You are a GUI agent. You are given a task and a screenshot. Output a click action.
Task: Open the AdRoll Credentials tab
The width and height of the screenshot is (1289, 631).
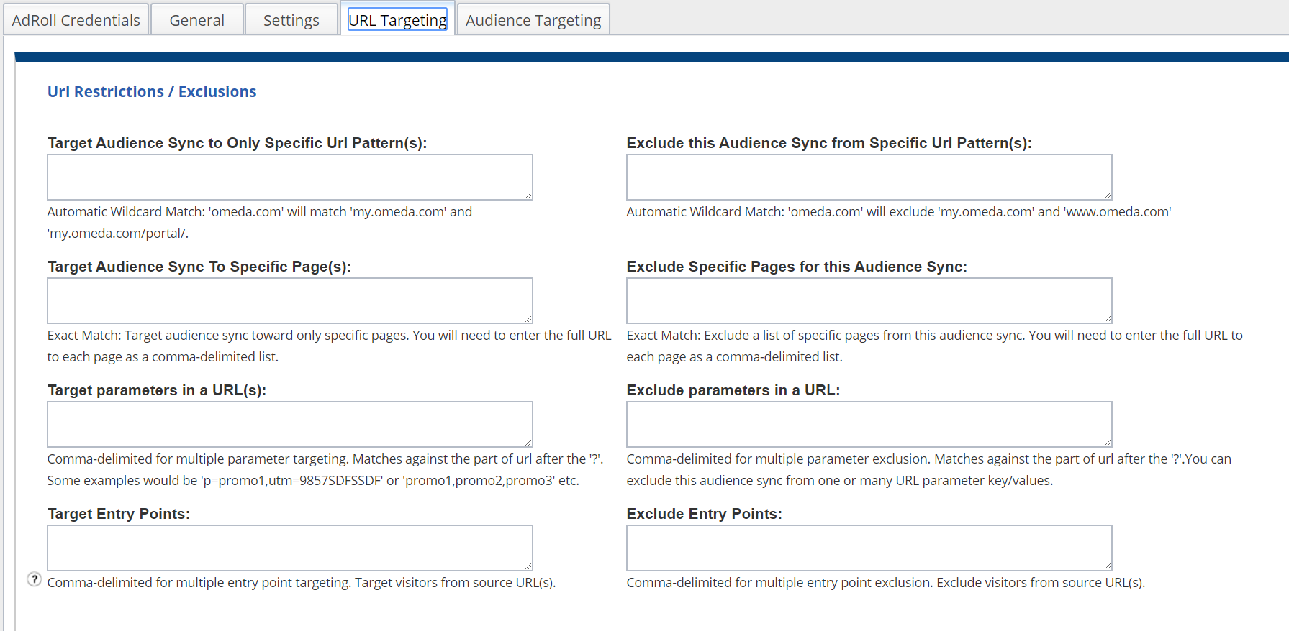point(76,19)
